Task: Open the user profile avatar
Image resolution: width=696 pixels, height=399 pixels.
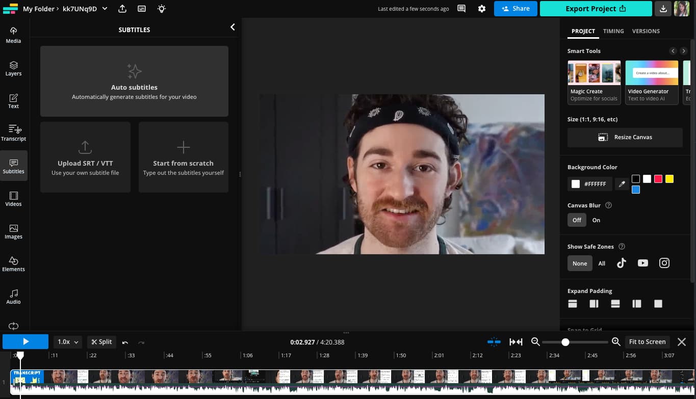Action: click(x=682, y=9)
